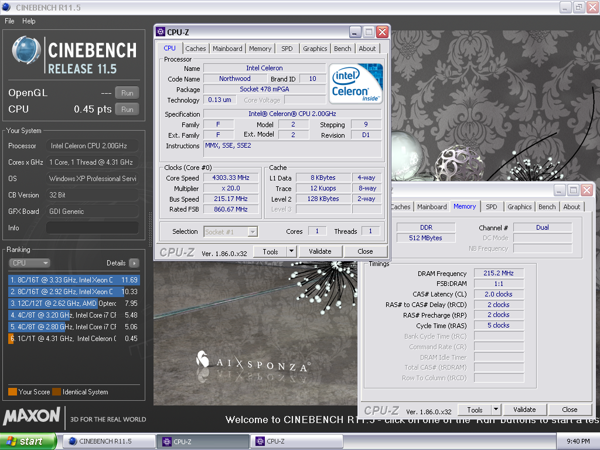Click the AIXSPONZA logo in render view
Viewport: 600px width, 450px height.
tap(253, 362)
